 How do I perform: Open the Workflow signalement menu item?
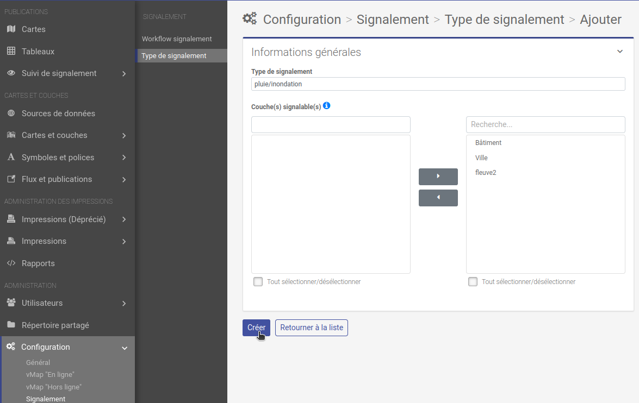click(x=176, y=39)
